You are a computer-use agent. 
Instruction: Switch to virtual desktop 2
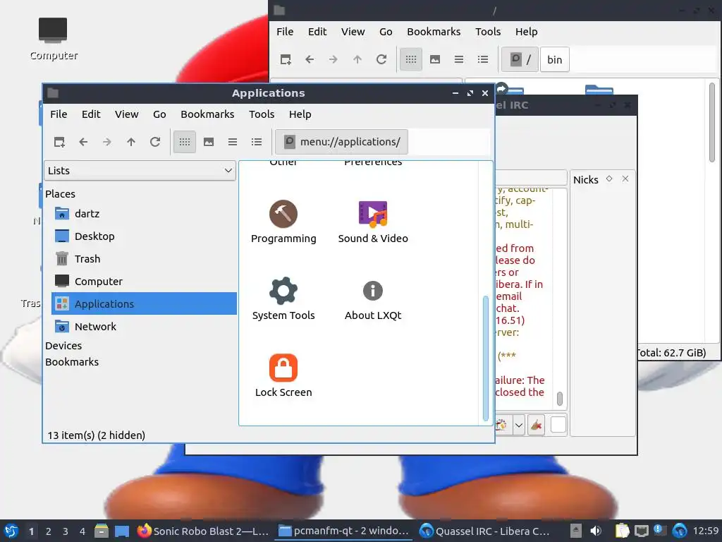click(49, 531)
